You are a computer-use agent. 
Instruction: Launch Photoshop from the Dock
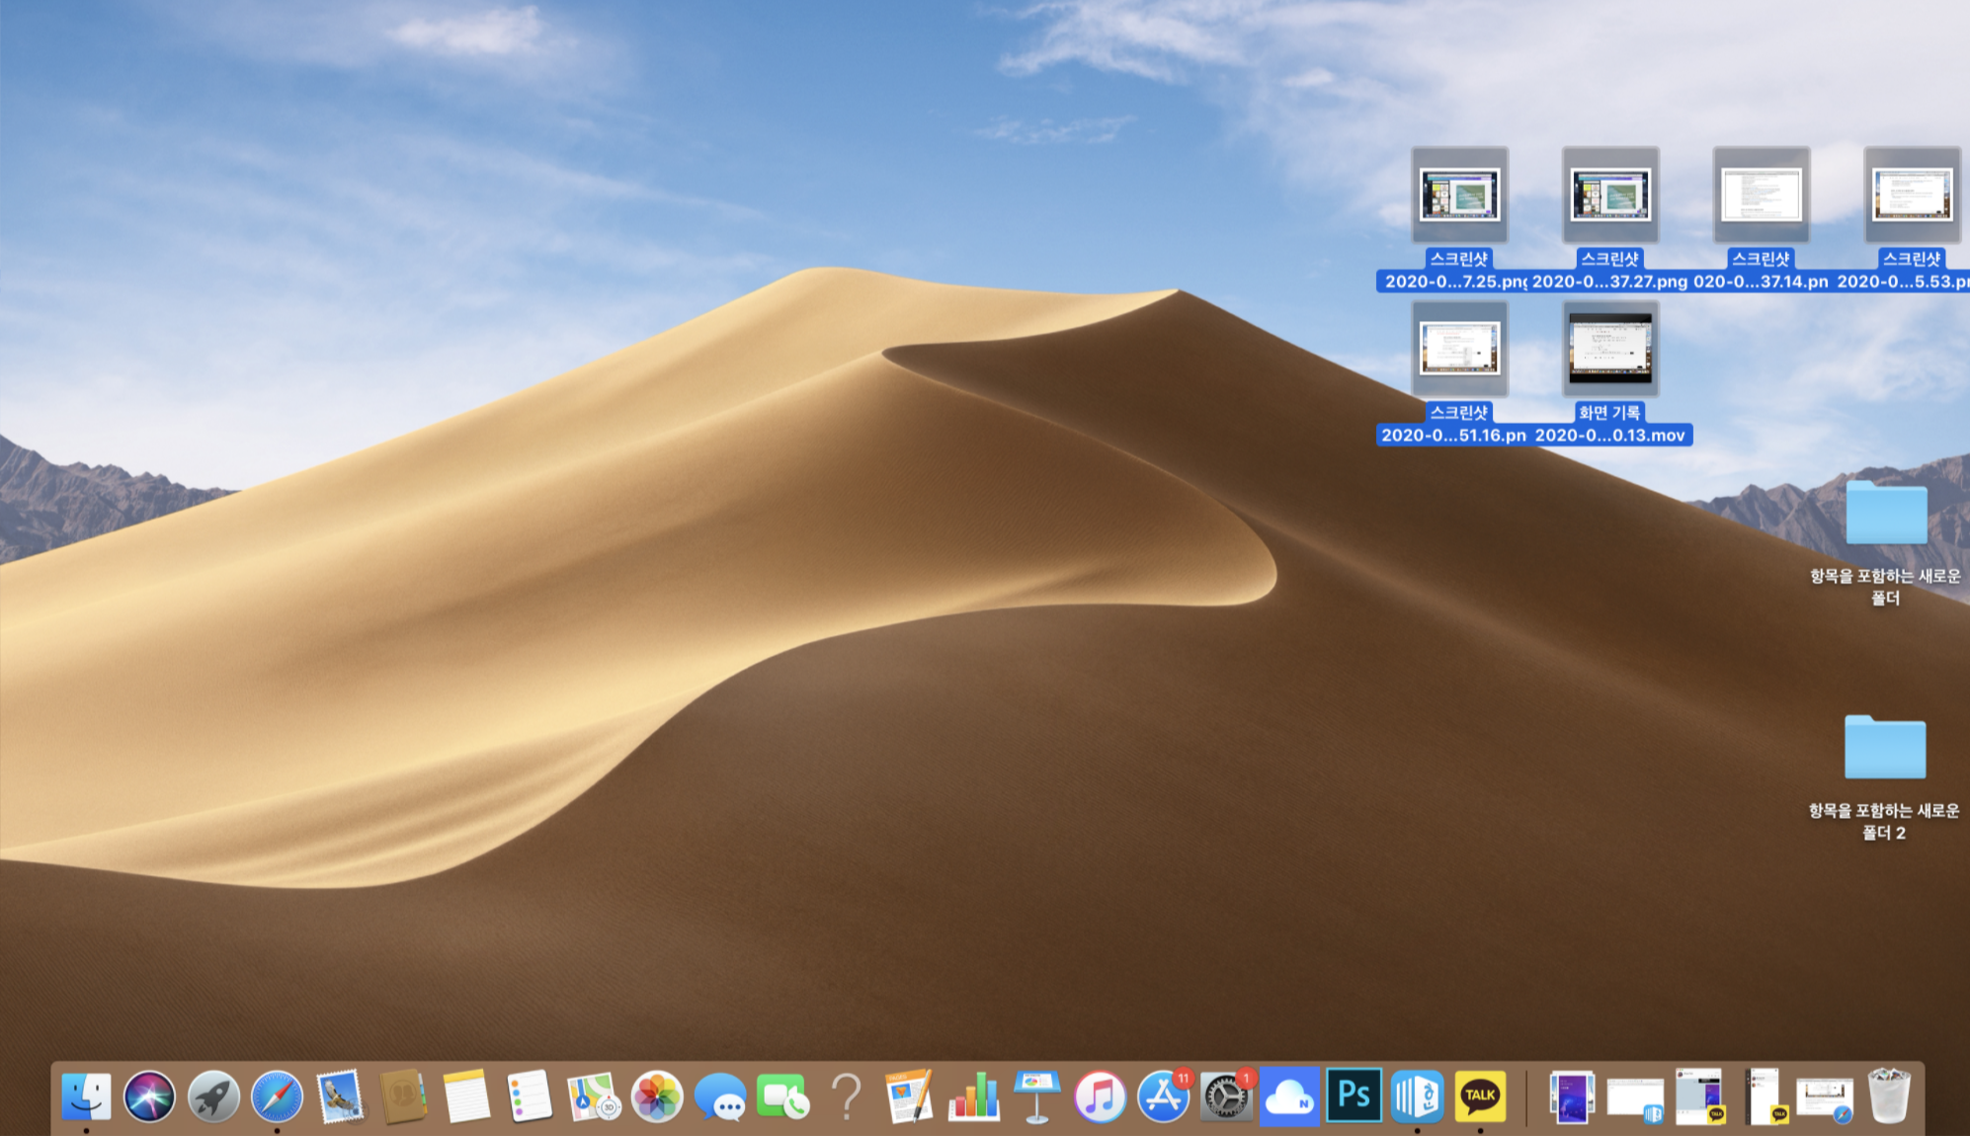(1354, 1095)
